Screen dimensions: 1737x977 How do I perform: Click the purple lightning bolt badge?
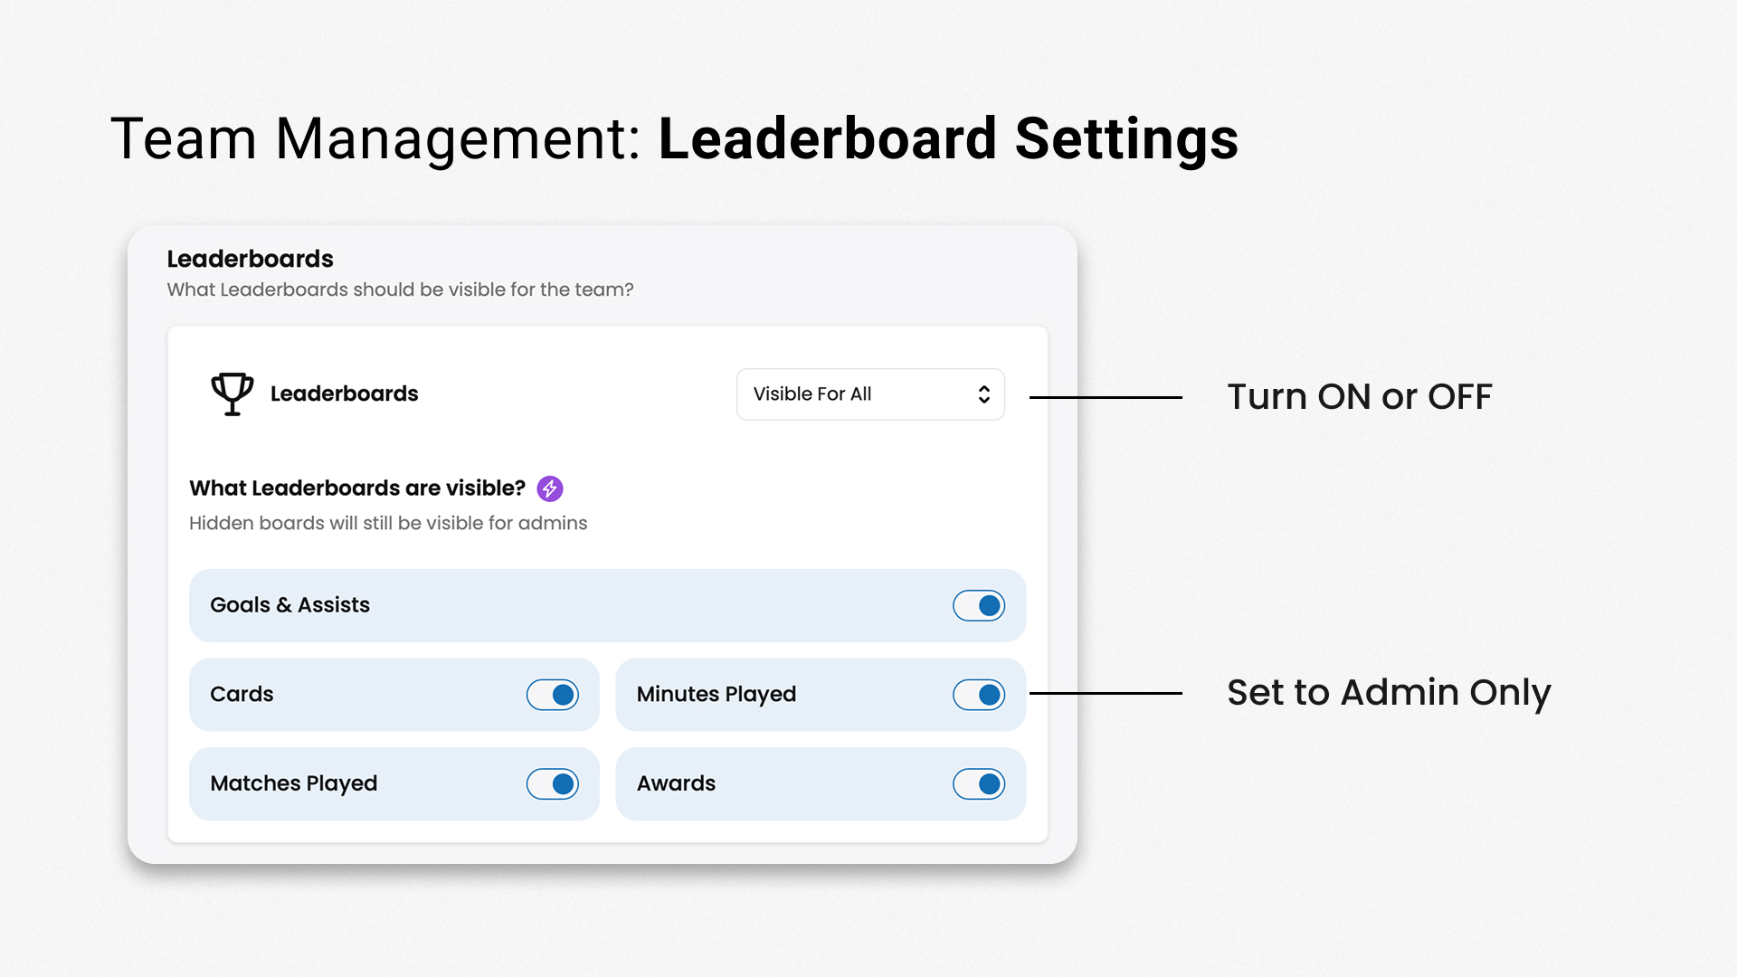click(x=550, y=488)
